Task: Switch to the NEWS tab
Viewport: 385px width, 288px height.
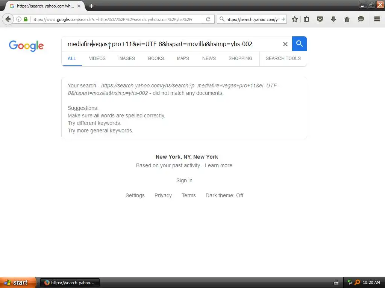Action: pyautogui.click(x=209, y=58)
